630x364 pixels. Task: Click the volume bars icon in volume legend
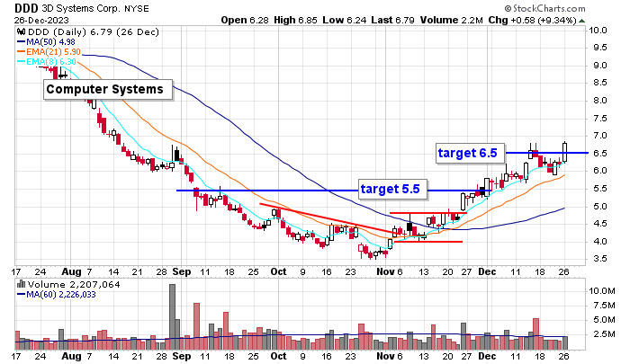point(21,285)
